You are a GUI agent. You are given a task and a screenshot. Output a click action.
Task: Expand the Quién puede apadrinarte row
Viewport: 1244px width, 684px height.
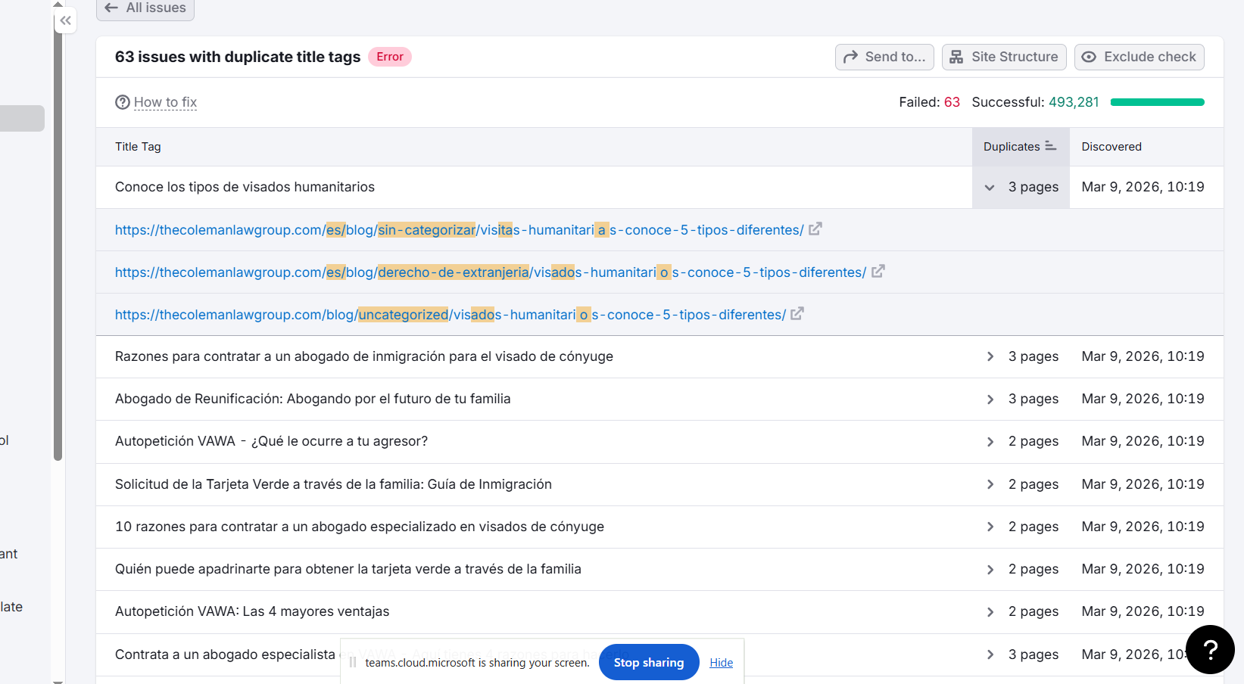click(990, 570)
